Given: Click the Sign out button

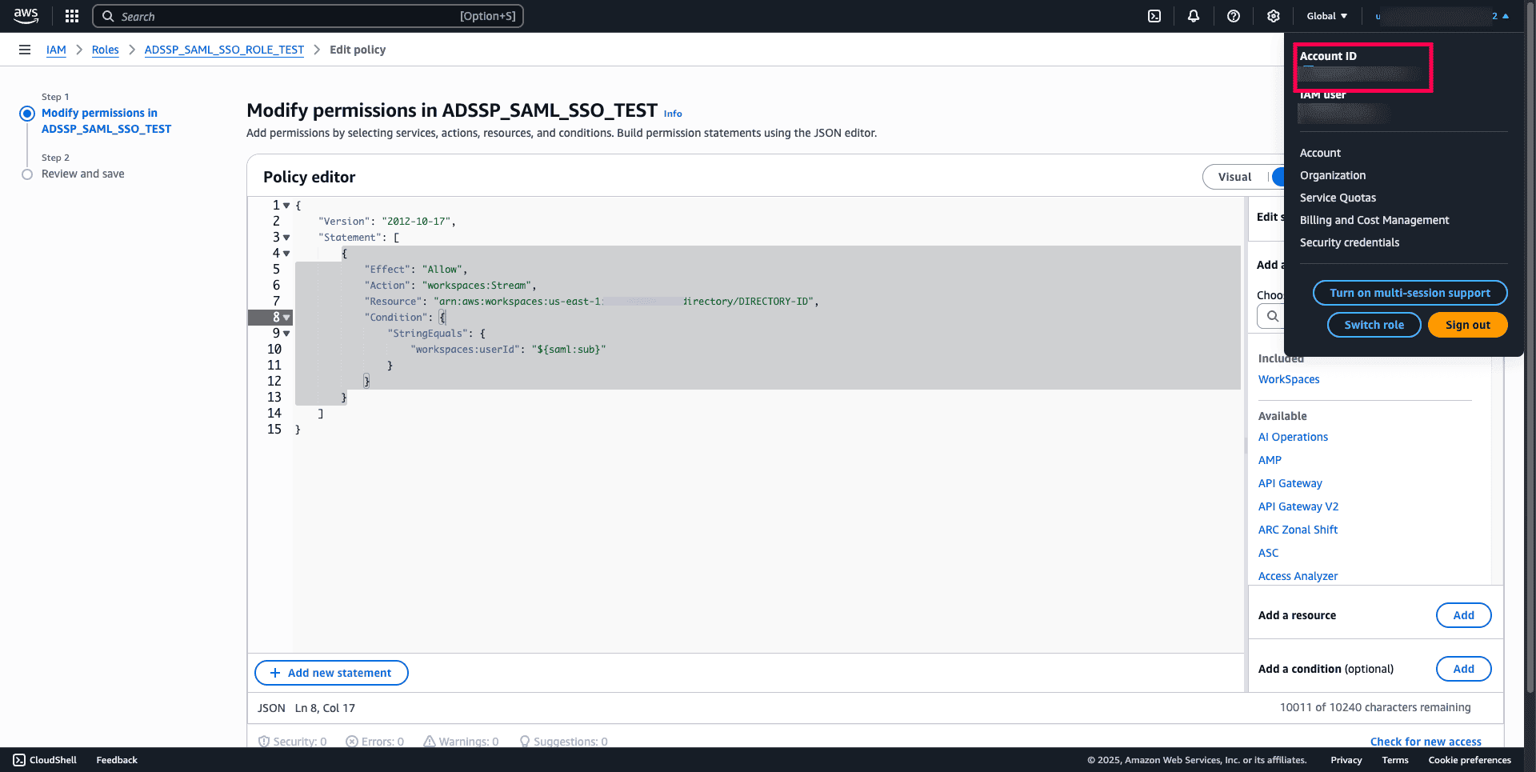Looking at the screenshot, I should (x=1467, y=325).
